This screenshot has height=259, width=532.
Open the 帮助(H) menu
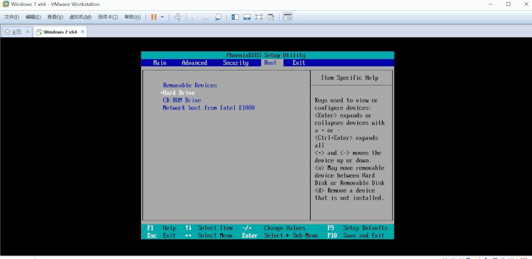132,17
